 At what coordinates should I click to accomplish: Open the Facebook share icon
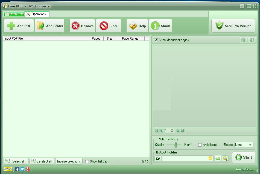17,169
